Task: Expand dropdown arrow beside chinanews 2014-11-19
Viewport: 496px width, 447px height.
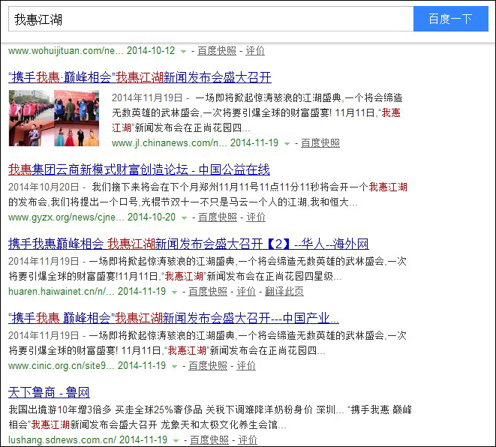Action: point(287,144)
